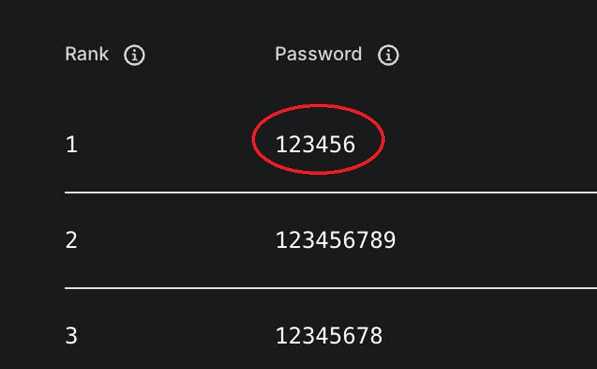Viewport: 597px width, 369px height.
Task: Click the info icon beside Password header
Action: 388,56
